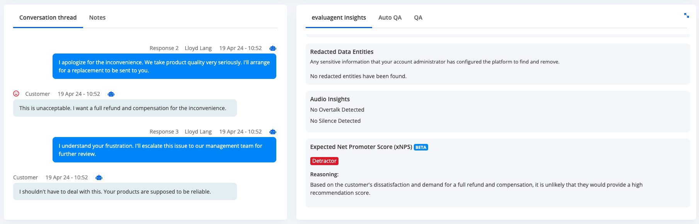Click the bot icon beside Response 2 timestamp
This screenshot has height=224, width=699.
[x=273, y=48]
